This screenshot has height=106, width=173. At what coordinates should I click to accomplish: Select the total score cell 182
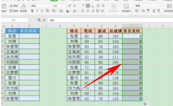click(x=116, y=36)
